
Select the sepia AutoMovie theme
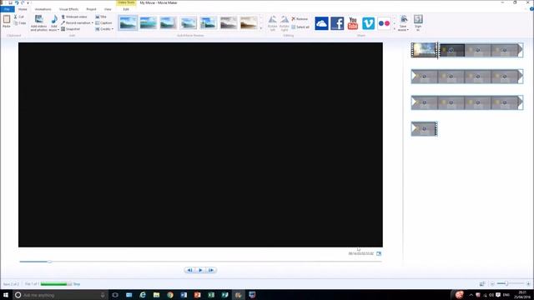point(249,23)
